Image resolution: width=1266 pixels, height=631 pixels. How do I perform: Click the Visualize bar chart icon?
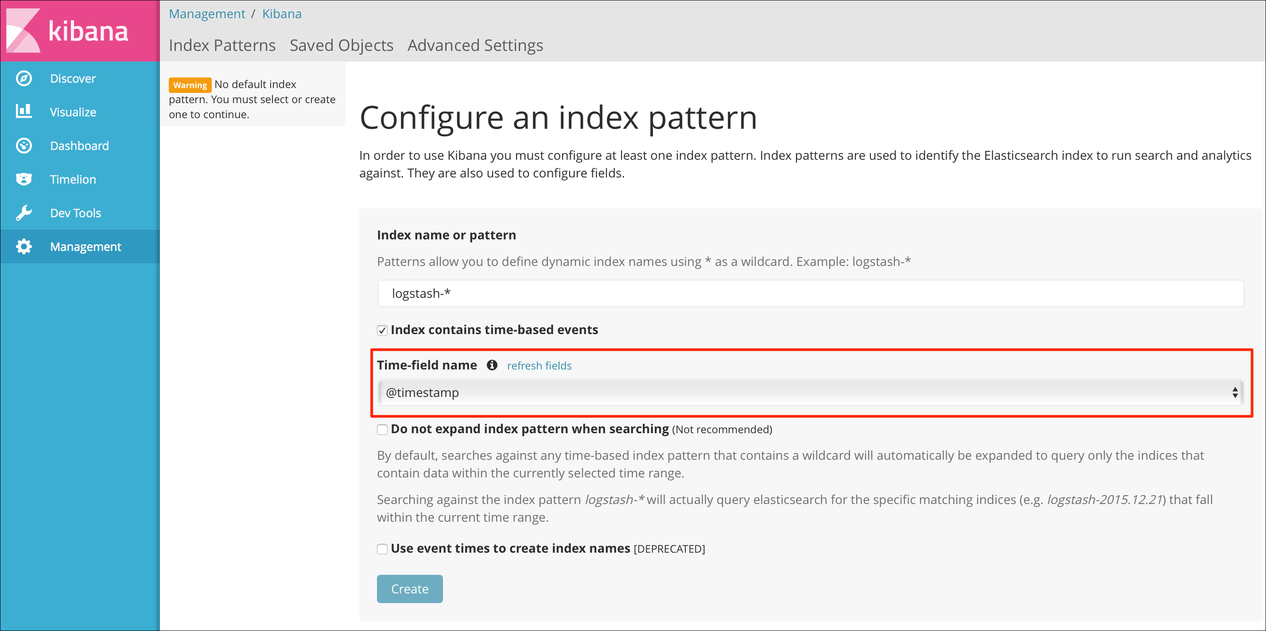pyautogui.click(x=23, y=112)
